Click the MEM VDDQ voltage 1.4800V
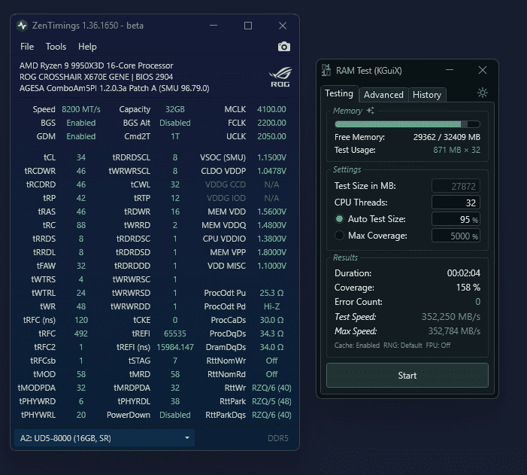This screenshot has height=475, width=527. click(271, 225)
